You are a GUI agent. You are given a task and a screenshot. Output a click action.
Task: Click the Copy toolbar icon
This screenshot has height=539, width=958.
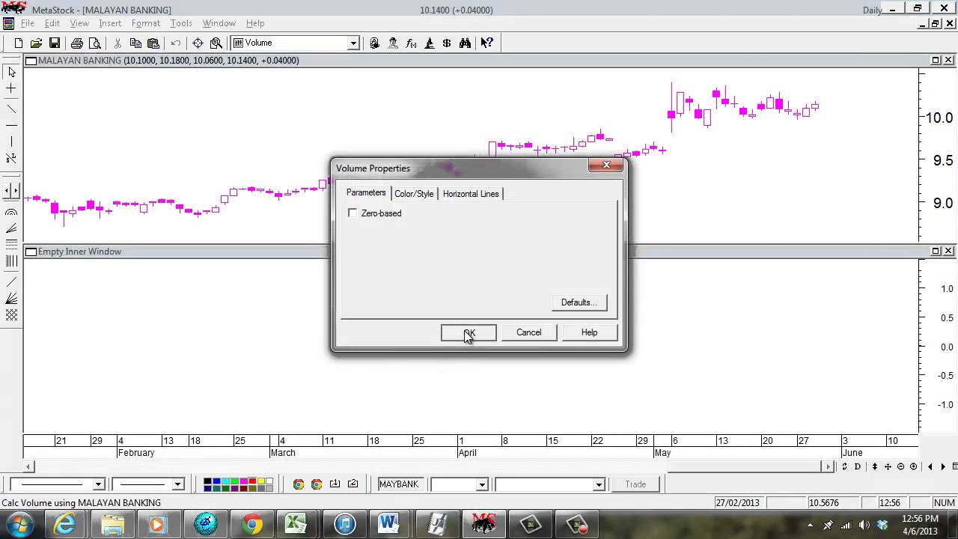[x=135, y=43]
